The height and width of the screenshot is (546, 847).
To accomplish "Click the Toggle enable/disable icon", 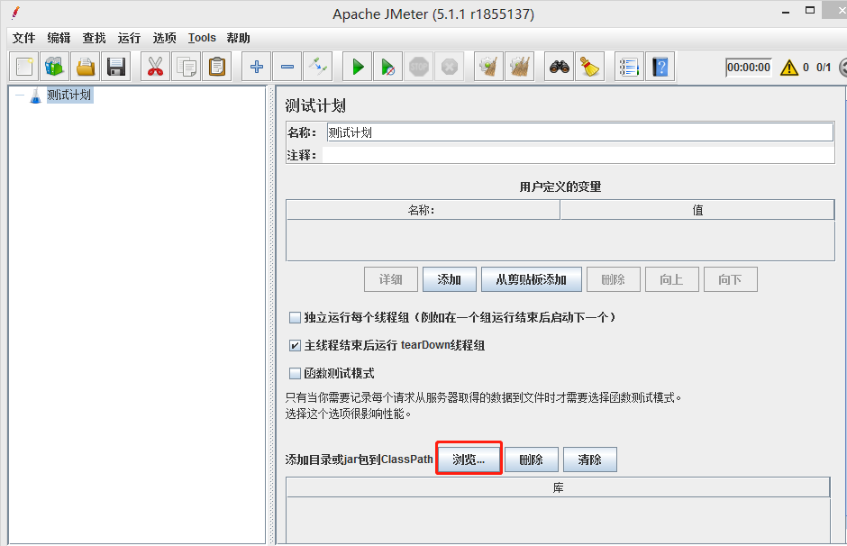I will 318,67.
